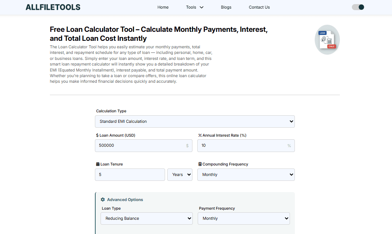The width and height of the screenshot is (392, 234).
Task: Click the loan calculator document icon
Action: coord(327,40)
